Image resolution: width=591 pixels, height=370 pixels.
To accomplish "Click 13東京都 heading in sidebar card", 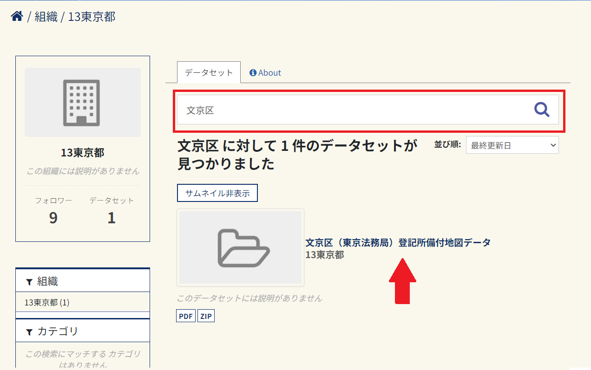I will pyautogui.click(x=82, y=153).
